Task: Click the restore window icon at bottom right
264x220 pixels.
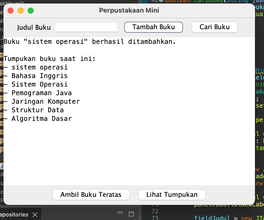Action: tap(131, 214)
